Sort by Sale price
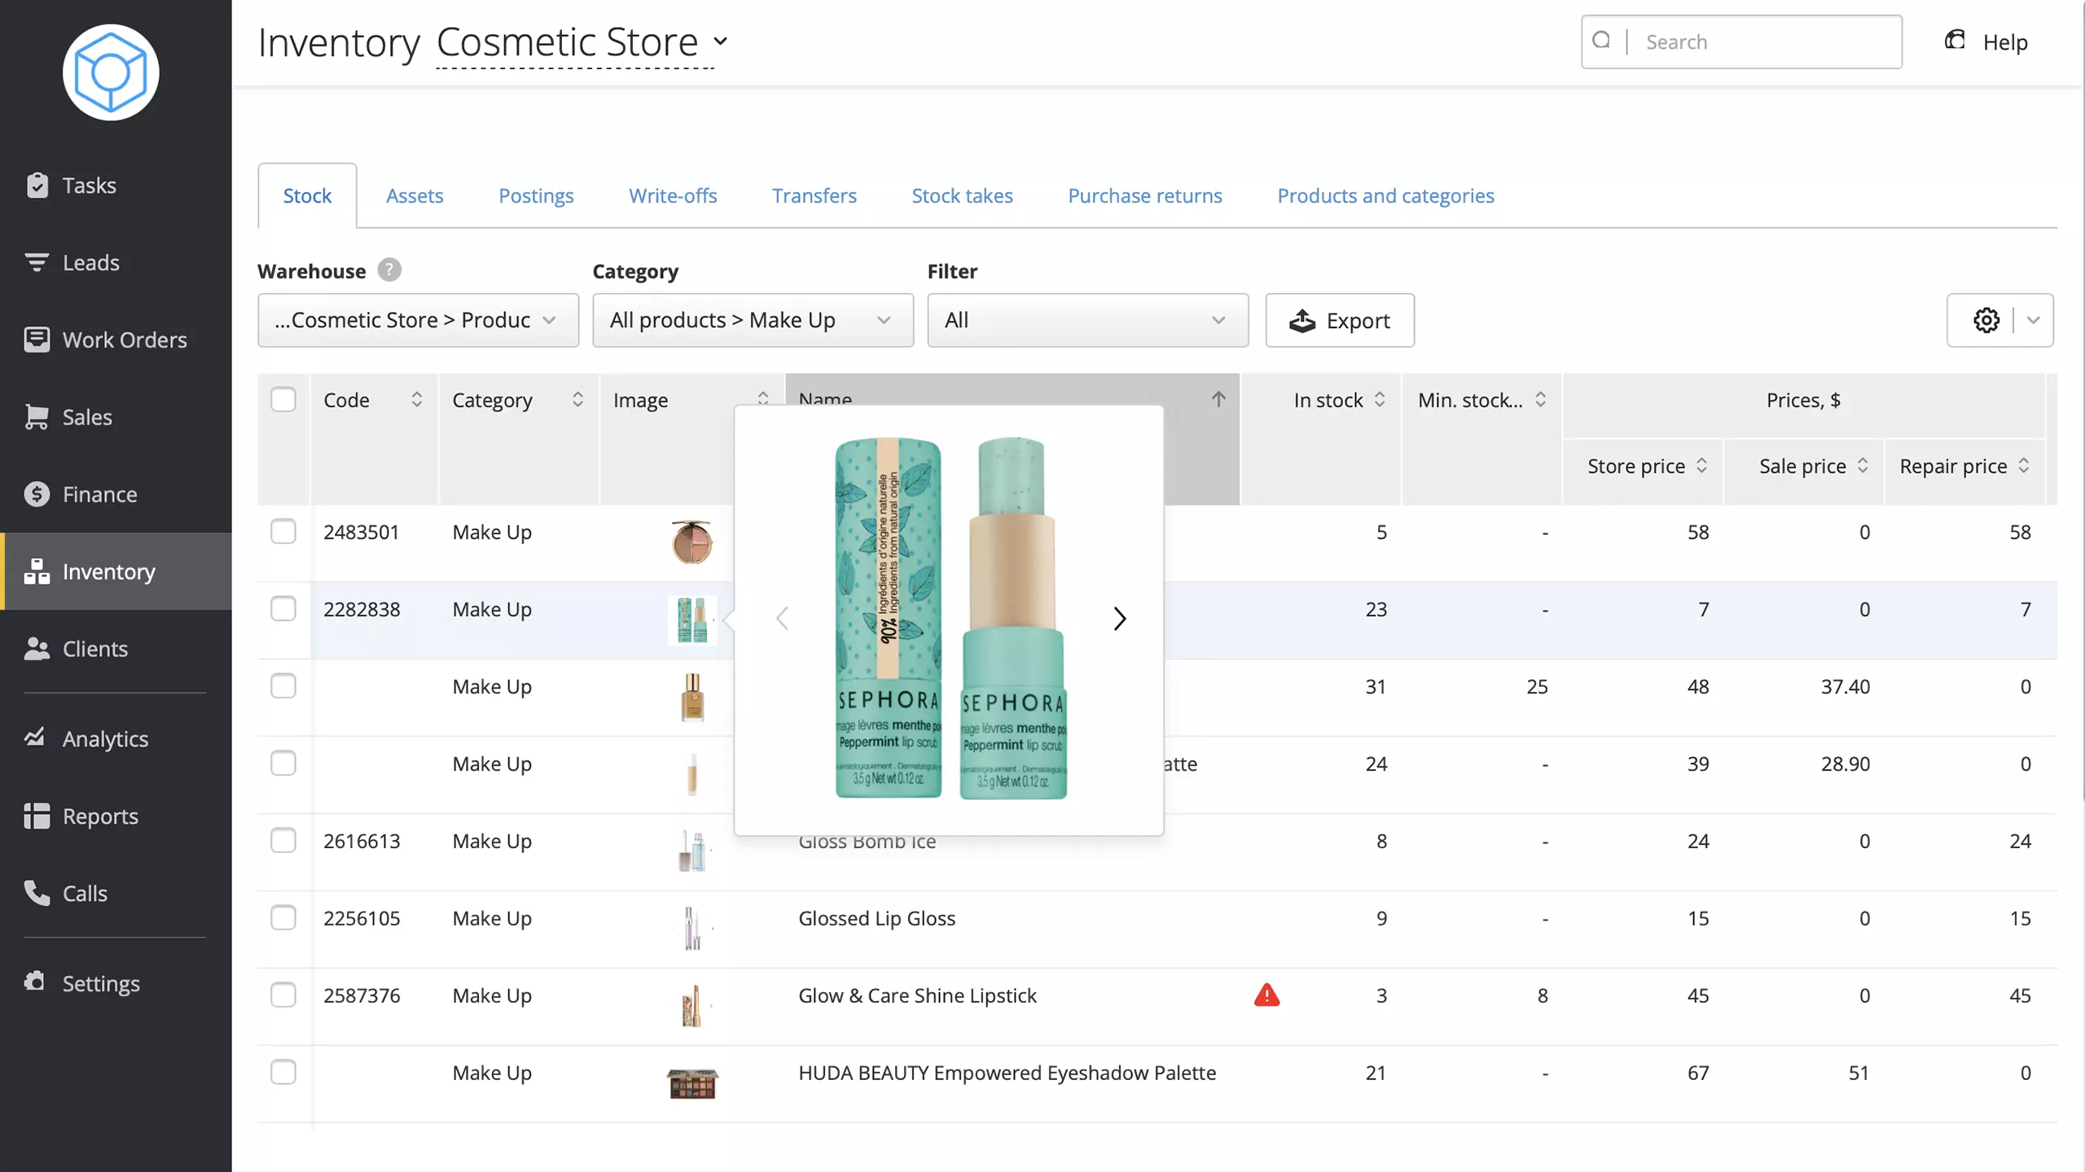Image resolution: width=2085 pixels, height=1172 pixels. [x=1863, y=466]
